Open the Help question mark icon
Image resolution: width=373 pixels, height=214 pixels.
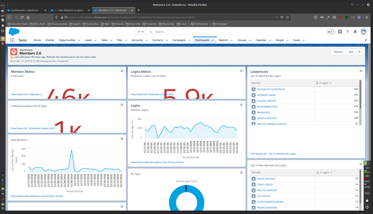pos(347,32)
